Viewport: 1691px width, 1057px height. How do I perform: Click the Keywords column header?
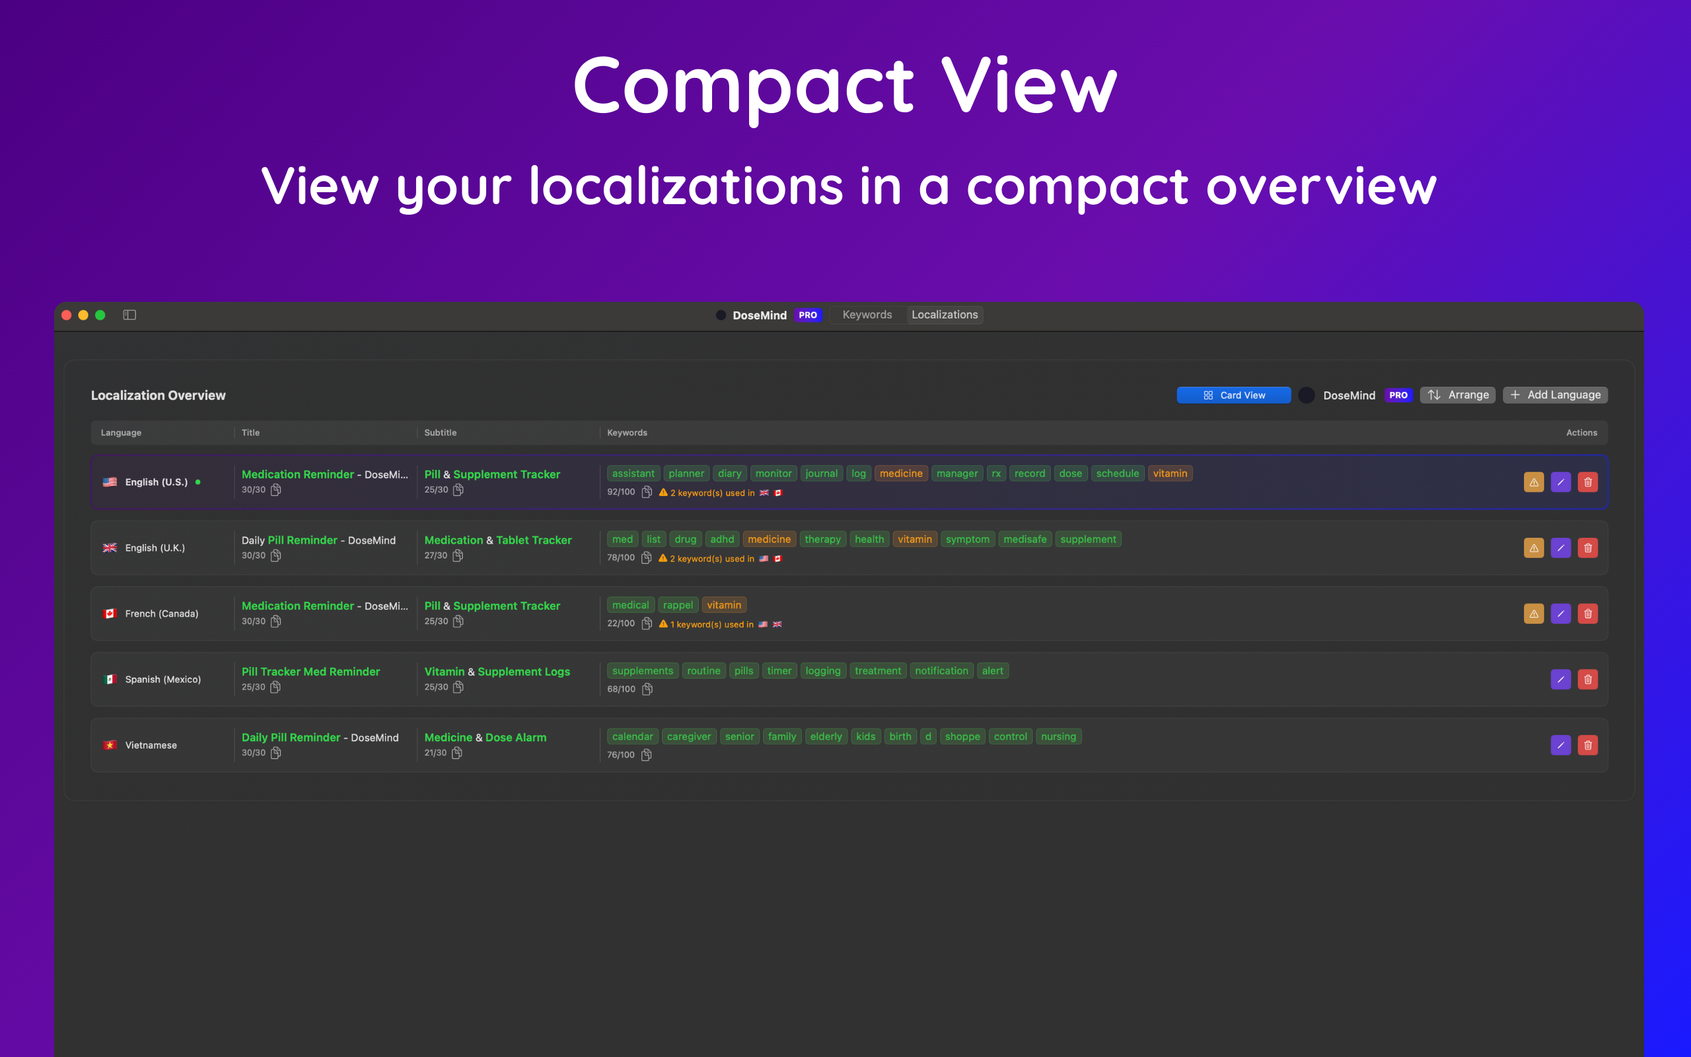(x=627, y=433)
